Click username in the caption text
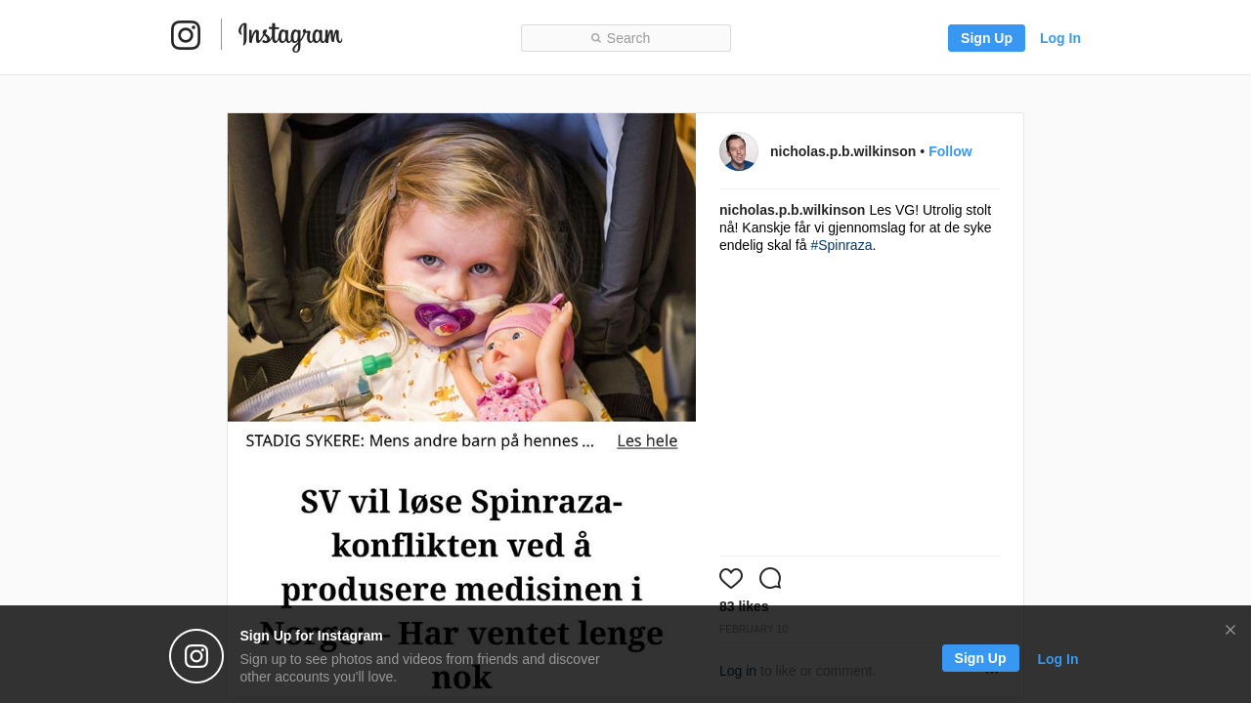Image resolution: width=1251 pixels, height=703 pixels. pos(792,210)
